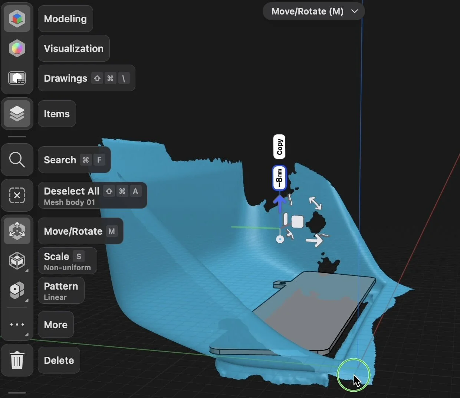Activate the Move/Rotate tool icon
Screen dimensions: 460x398
click(17, 231)
